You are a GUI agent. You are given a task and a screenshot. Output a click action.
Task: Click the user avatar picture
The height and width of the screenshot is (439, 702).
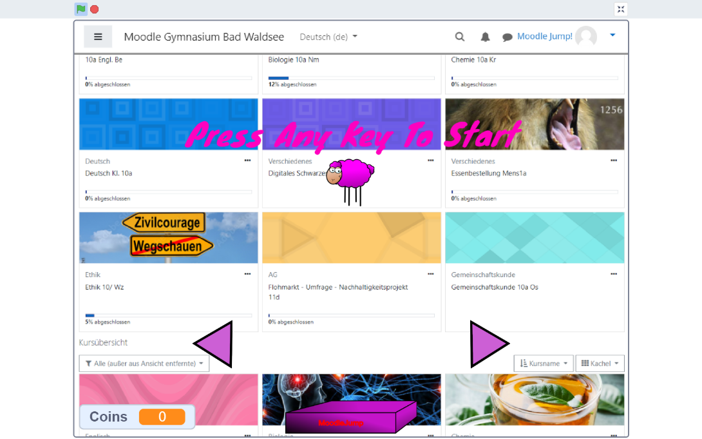(586, 36)
